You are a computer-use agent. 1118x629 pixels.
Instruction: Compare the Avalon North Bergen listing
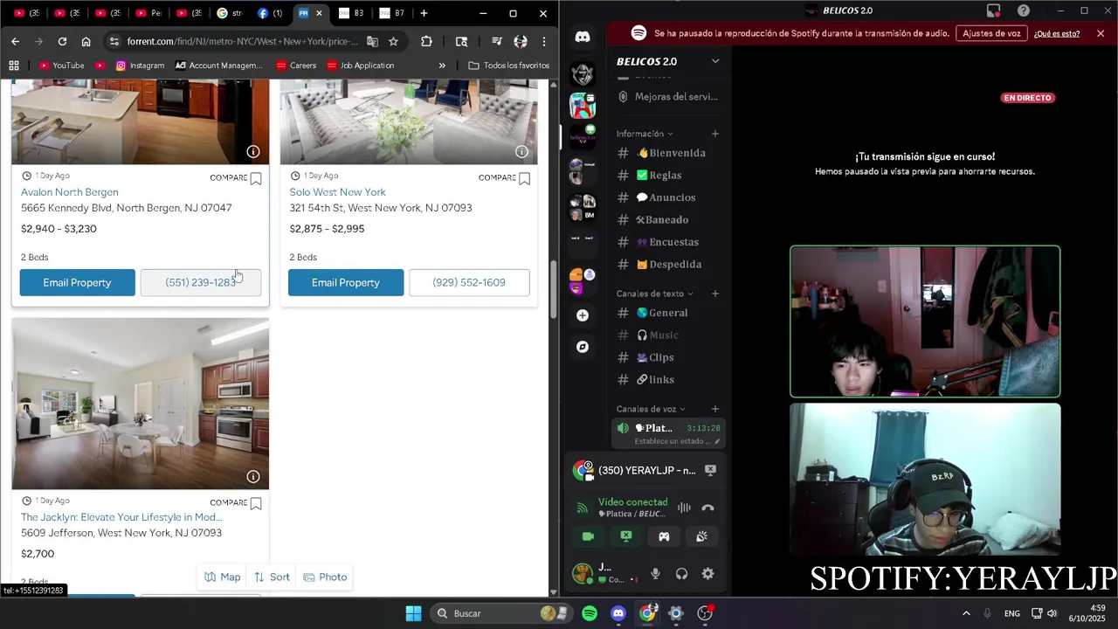point(229,177)
